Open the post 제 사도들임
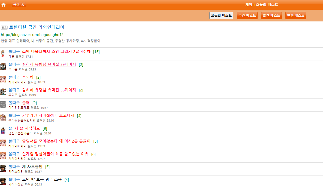This screenshot has height=188, width=323. [x=32, y=167]
